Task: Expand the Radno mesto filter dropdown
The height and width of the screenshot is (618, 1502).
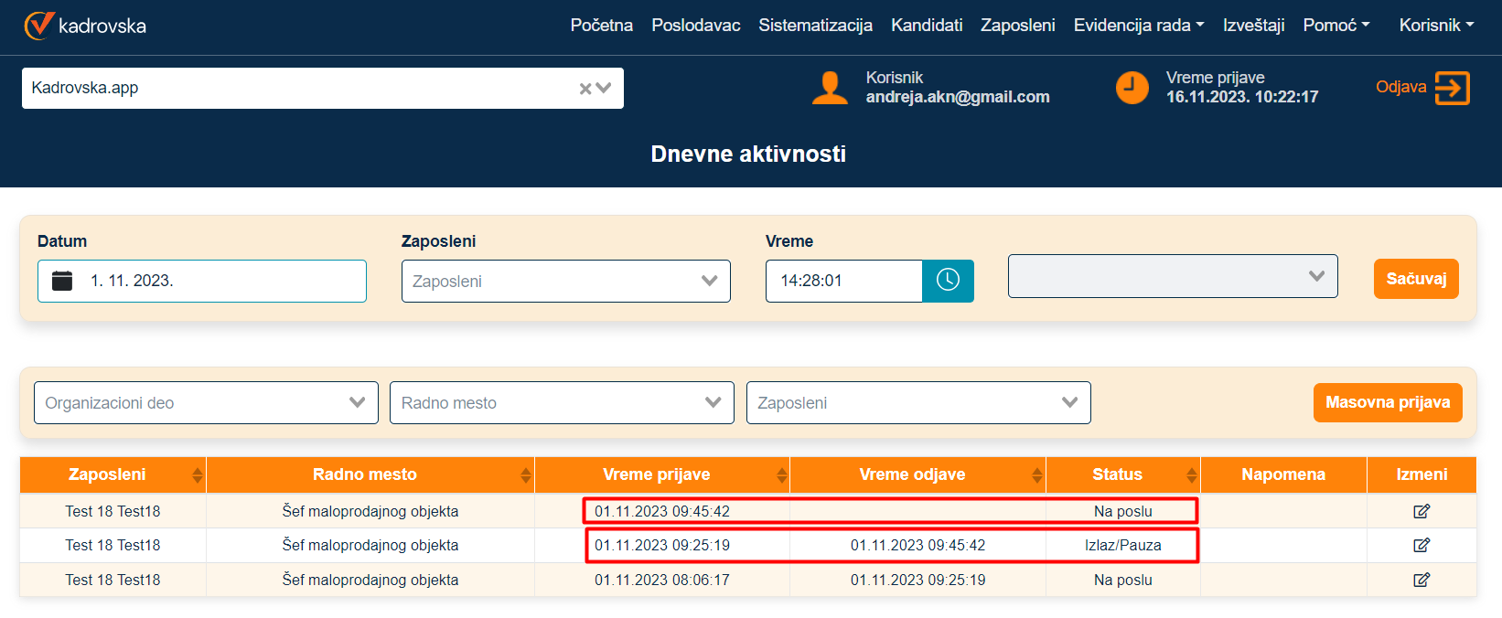Action: pos(562,403)
